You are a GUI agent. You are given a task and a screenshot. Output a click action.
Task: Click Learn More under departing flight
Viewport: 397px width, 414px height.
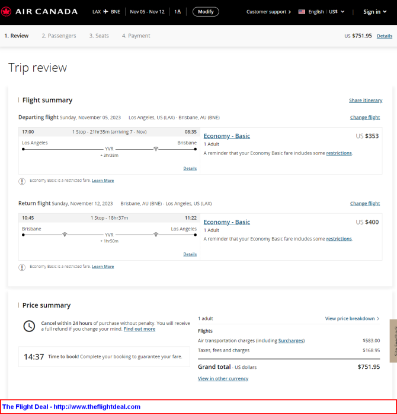coord(103,181)
